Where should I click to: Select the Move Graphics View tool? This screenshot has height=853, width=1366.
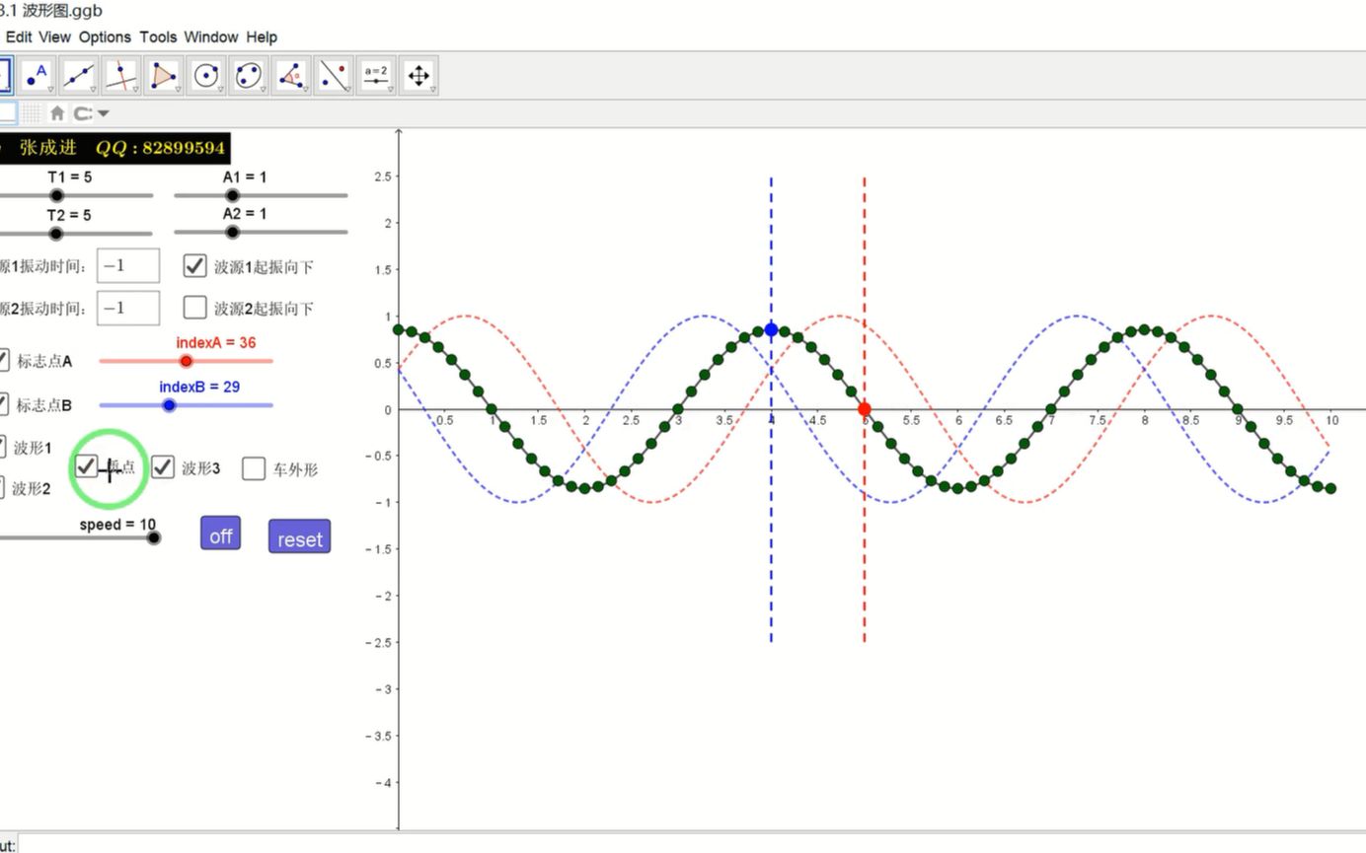(x=419, y=75)
